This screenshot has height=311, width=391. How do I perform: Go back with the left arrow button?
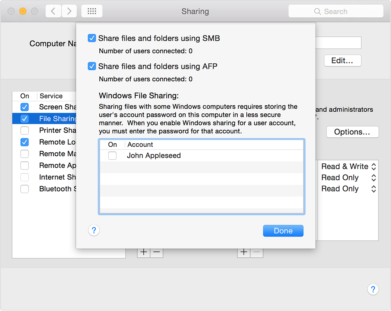[53, 11]
